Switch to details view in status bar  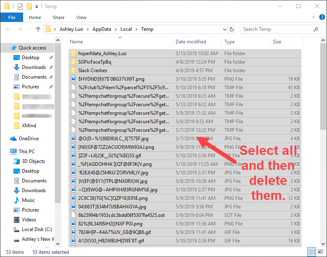click(312, 252)
